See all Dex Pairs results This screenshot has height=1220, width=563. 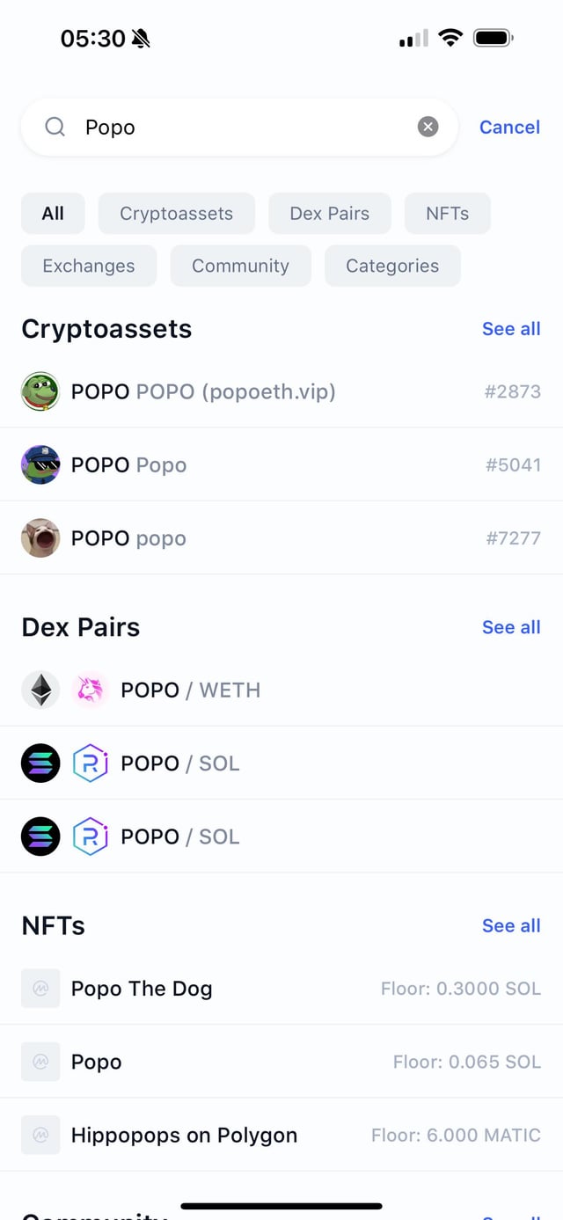point(511,627)
